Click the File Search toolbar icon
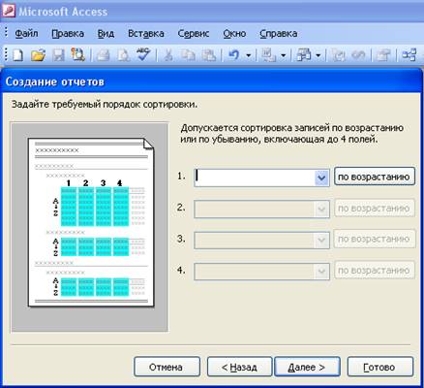The image size is (424, 388). click(x=78, y=55)
